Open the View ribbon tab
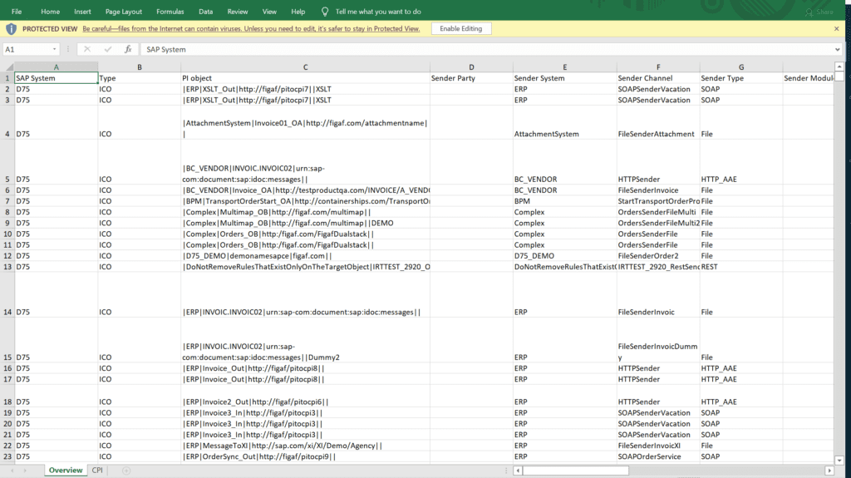Viewport: 851px width, 478px height. click(x=269, y=12)
